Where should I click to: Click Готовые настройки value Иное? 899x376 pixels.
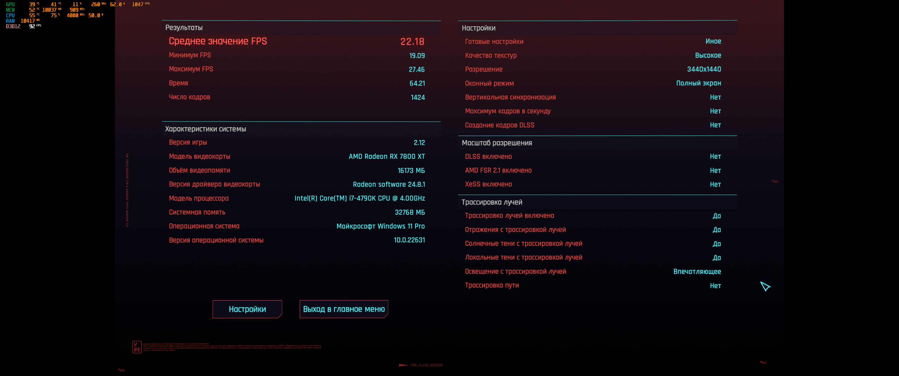(713, 41)
